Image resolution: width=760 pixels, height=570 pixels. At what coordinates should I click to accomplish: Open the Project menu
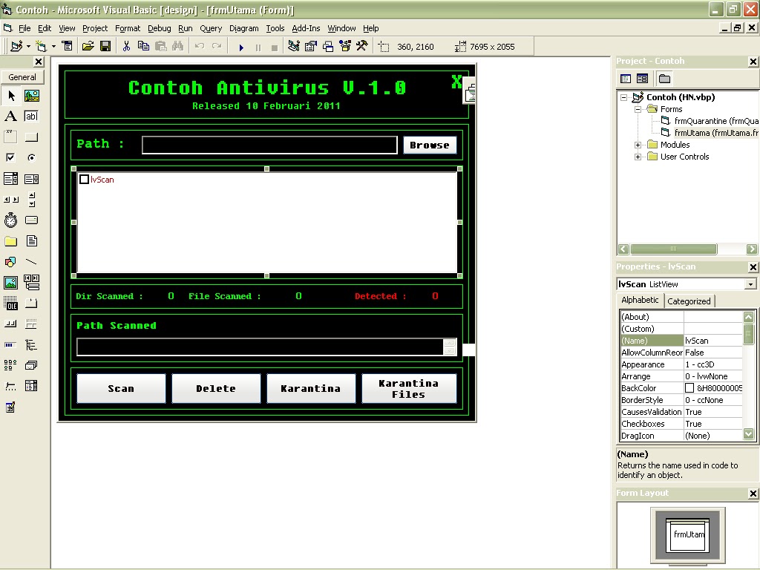[95, 28]
